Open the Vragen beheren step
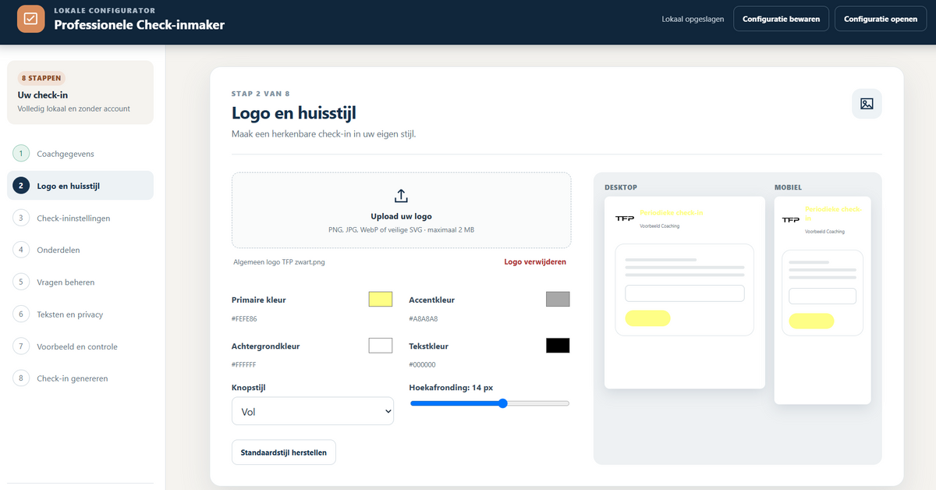The image size is (936, 490). click(x=80, y=282)
